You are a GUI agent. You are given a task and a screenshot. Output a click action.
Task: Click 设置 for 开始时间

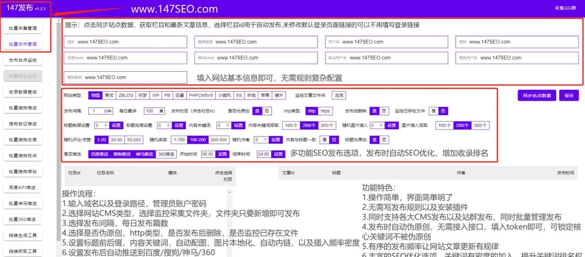[222, 154]
